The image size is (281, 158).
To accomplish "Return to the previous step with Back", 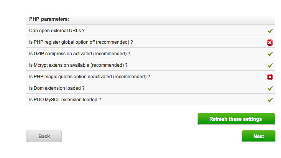I will click(44, 136).
